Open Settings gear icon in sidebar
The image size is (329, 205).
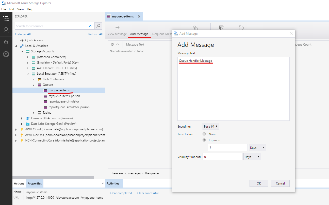click(6, 54)
